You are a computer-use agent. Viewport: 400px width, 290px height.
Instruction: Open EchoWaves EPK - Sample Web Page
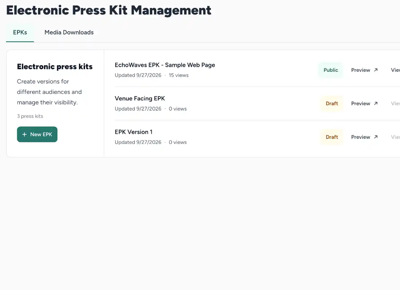165,65
